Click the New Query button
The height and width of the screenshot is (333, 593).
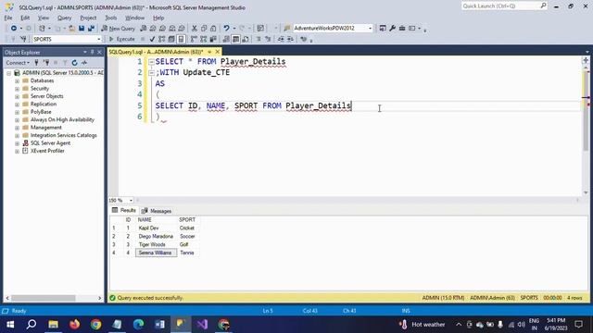[118, 29]
